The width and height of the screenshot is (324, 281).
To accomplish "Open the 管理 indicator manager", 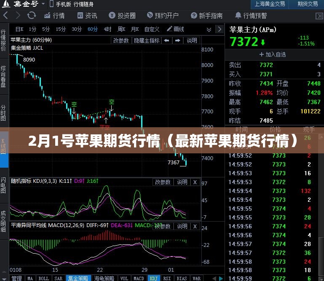I will tap(17, 278).
